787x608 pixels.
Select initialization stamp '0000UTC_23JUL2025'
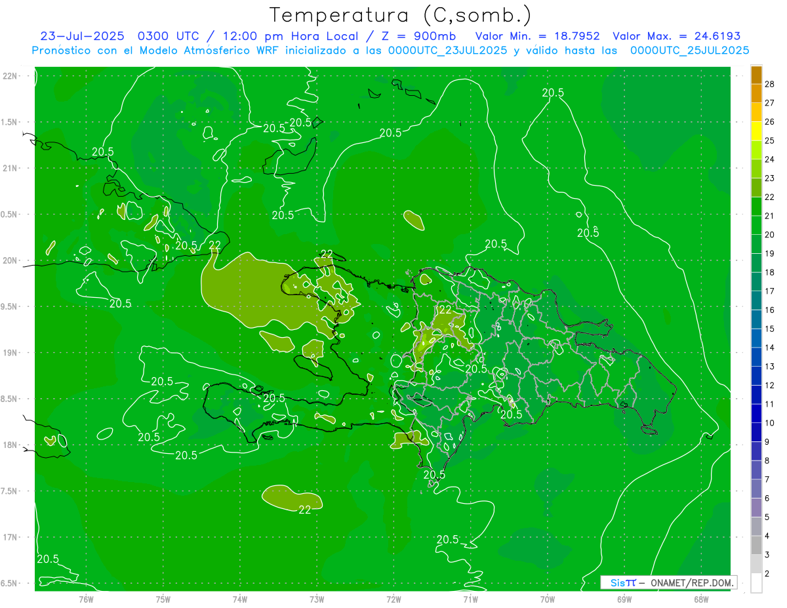pyautogui.click(x=449, y=51)
